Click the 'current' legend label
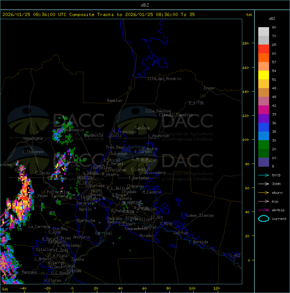The height and width of the screenshot is (293, 290). 279,219
